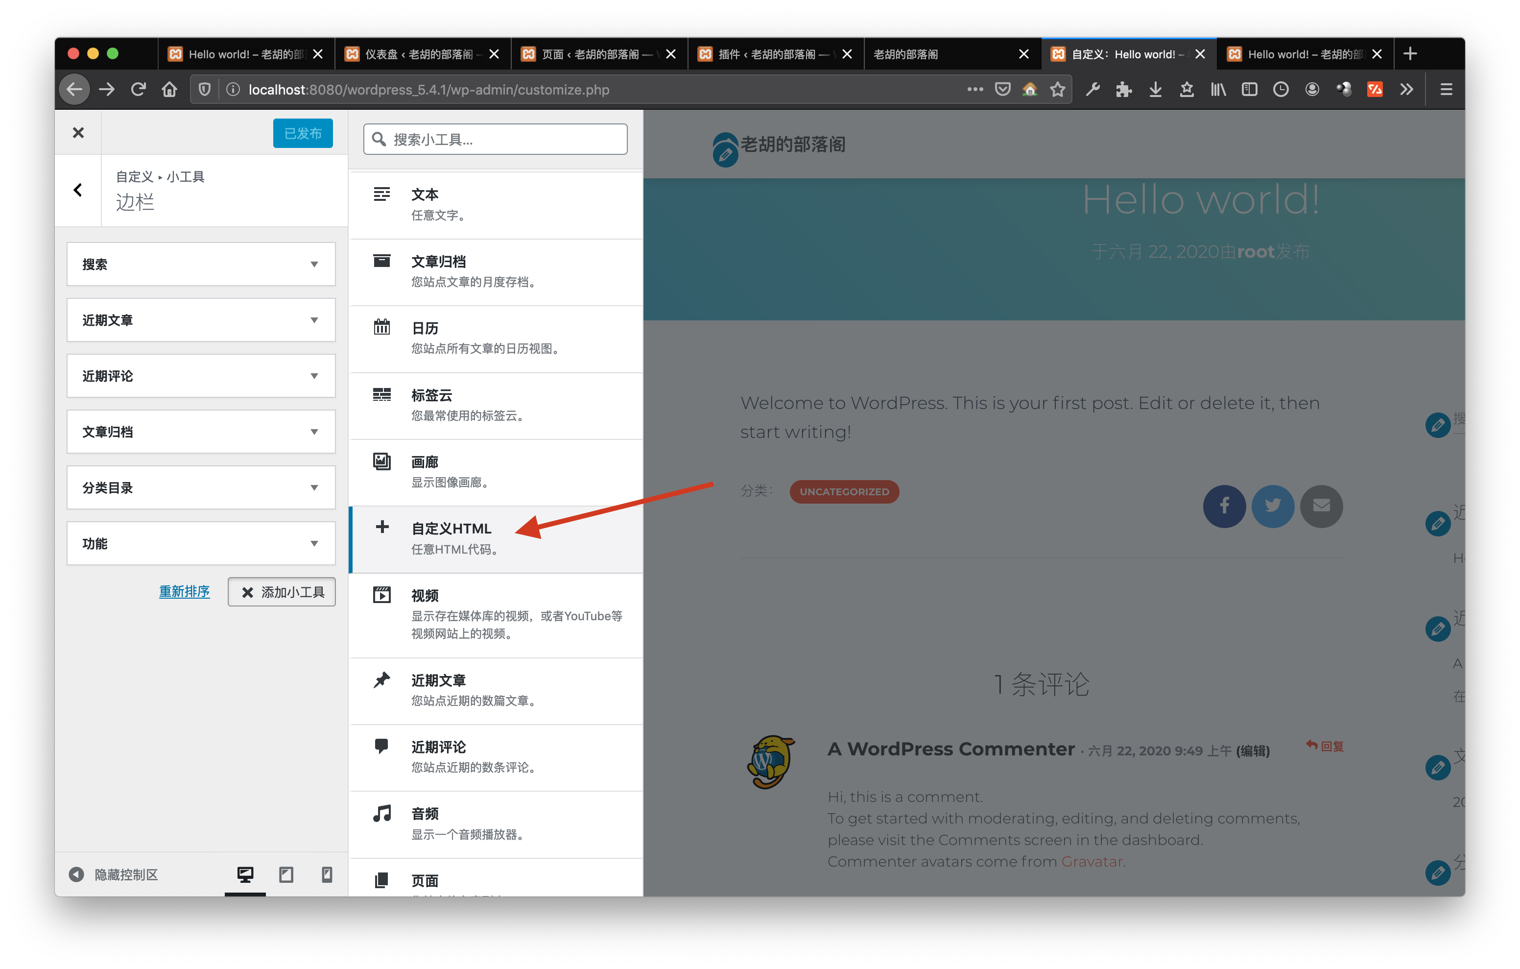Add the 自定义HTML widget
The width and height of the screenshot is (1520, 969).
point(496,539)
